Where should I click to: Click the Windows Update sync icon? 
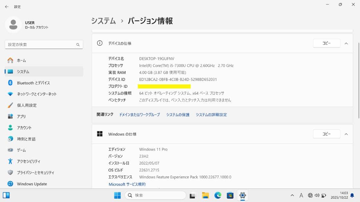(x=10, y=184)
